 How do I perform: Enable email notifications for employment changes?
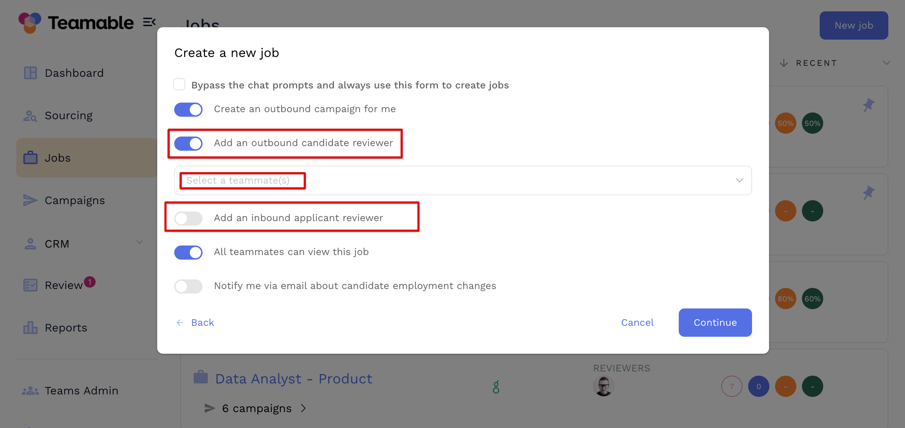188,286
